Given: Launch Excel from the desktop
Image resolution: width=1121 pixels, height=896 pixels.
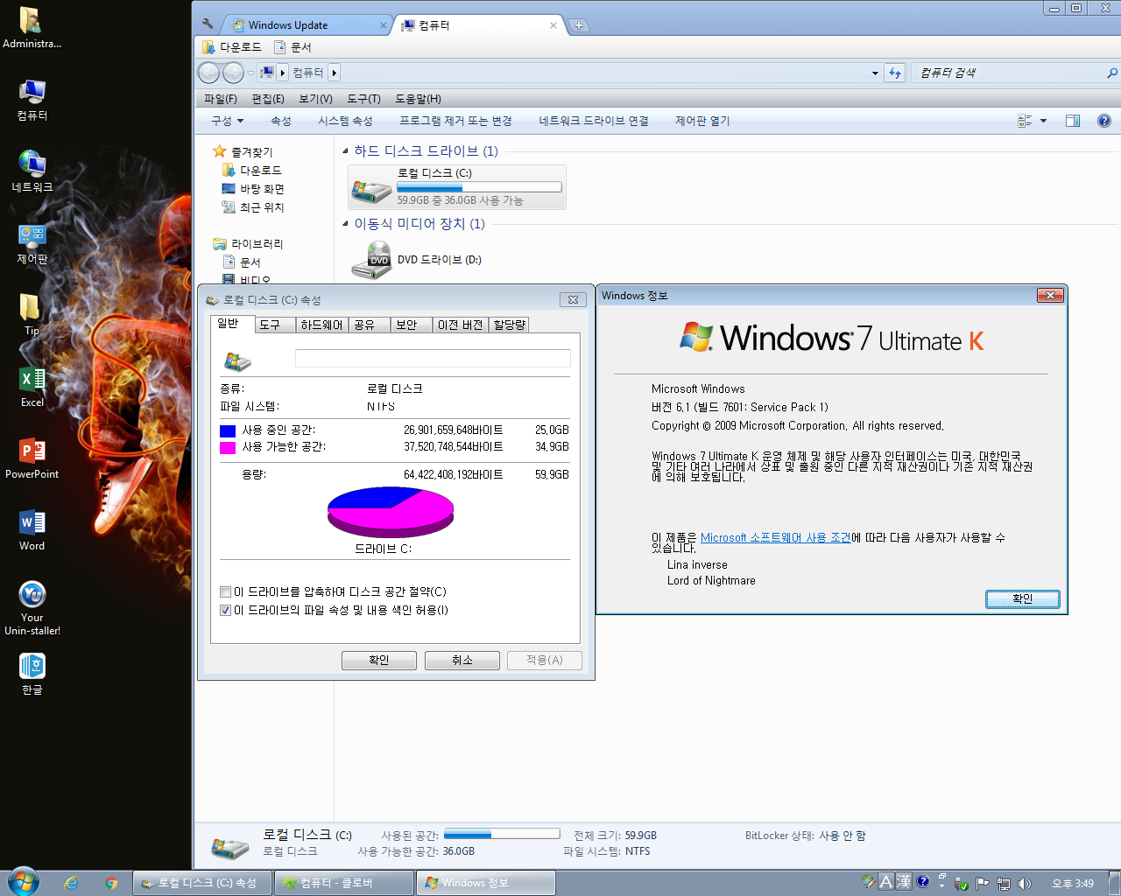Looking at the screenshot, I should (32, 386).
